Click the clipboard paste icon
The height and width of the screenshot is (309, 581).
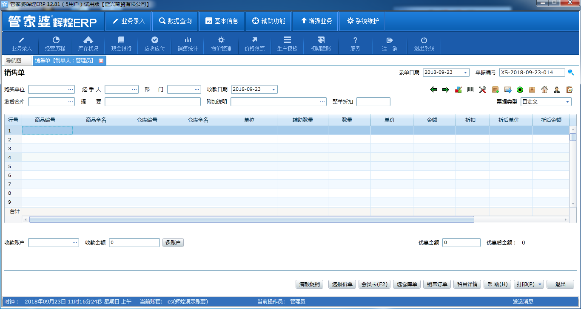[x=569, y=90]
